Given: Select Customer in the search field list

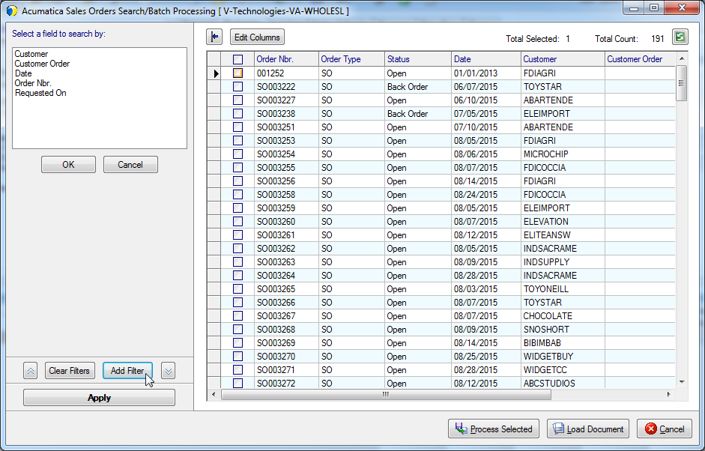Looking at the screenshot, I should click(31, 54).
